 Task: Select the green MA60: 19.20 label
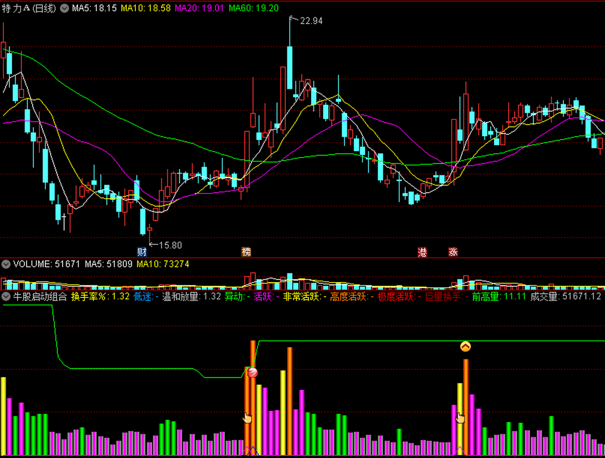[x=253, y=8]
